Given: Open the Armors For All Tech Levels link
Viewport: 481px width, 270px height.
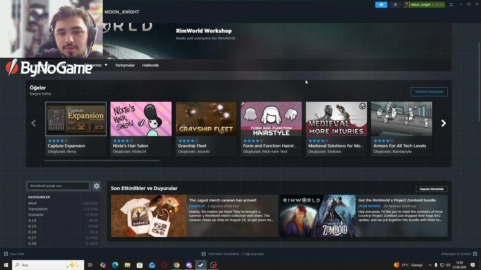Looking at the screenshot, I should [x=400, y=146].
